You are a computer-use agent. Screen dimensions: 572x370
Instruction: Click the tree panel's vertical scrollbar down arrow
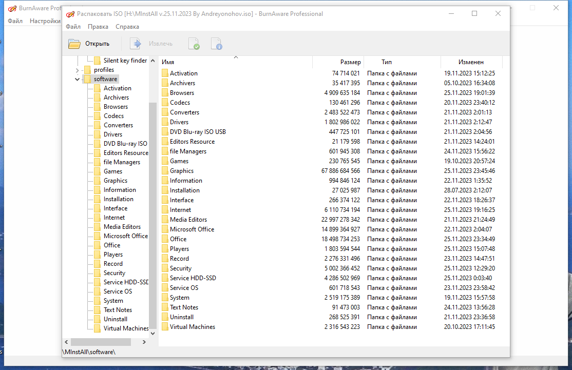point(153,333)
